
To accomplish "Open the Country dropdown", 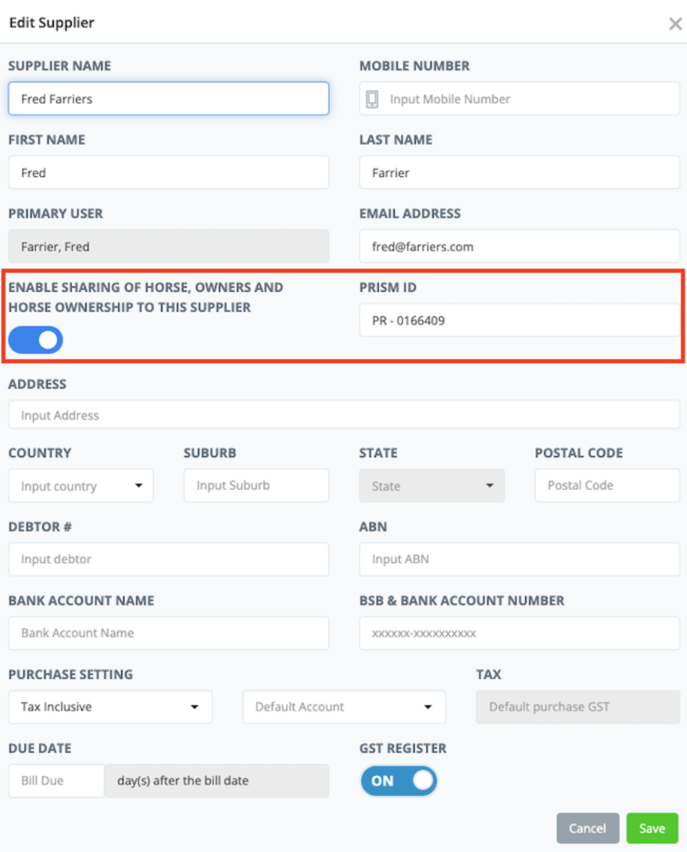I will coord(81,486).
